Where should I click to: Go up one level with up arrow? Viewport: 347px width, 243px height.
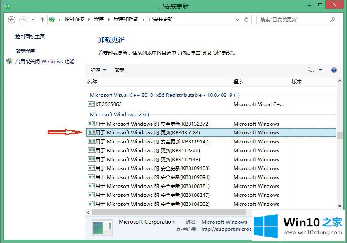42,20
